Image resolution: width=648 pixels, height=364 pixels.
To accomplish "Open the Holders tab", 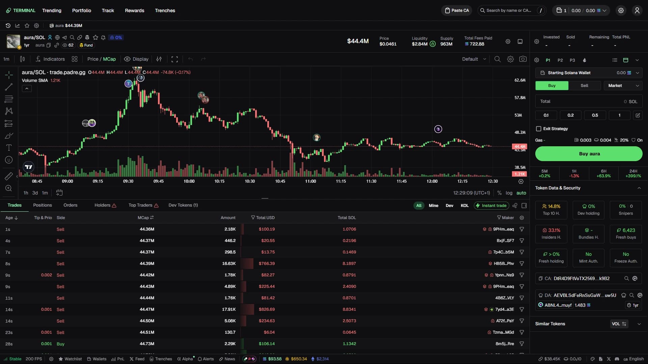I will click(x=105, y=205).
